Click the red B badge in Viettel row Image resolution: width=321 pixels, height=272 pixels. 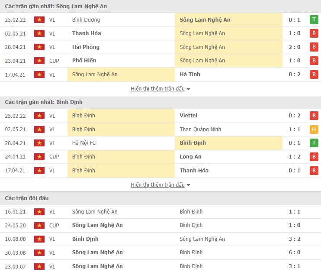coord(314,116)
